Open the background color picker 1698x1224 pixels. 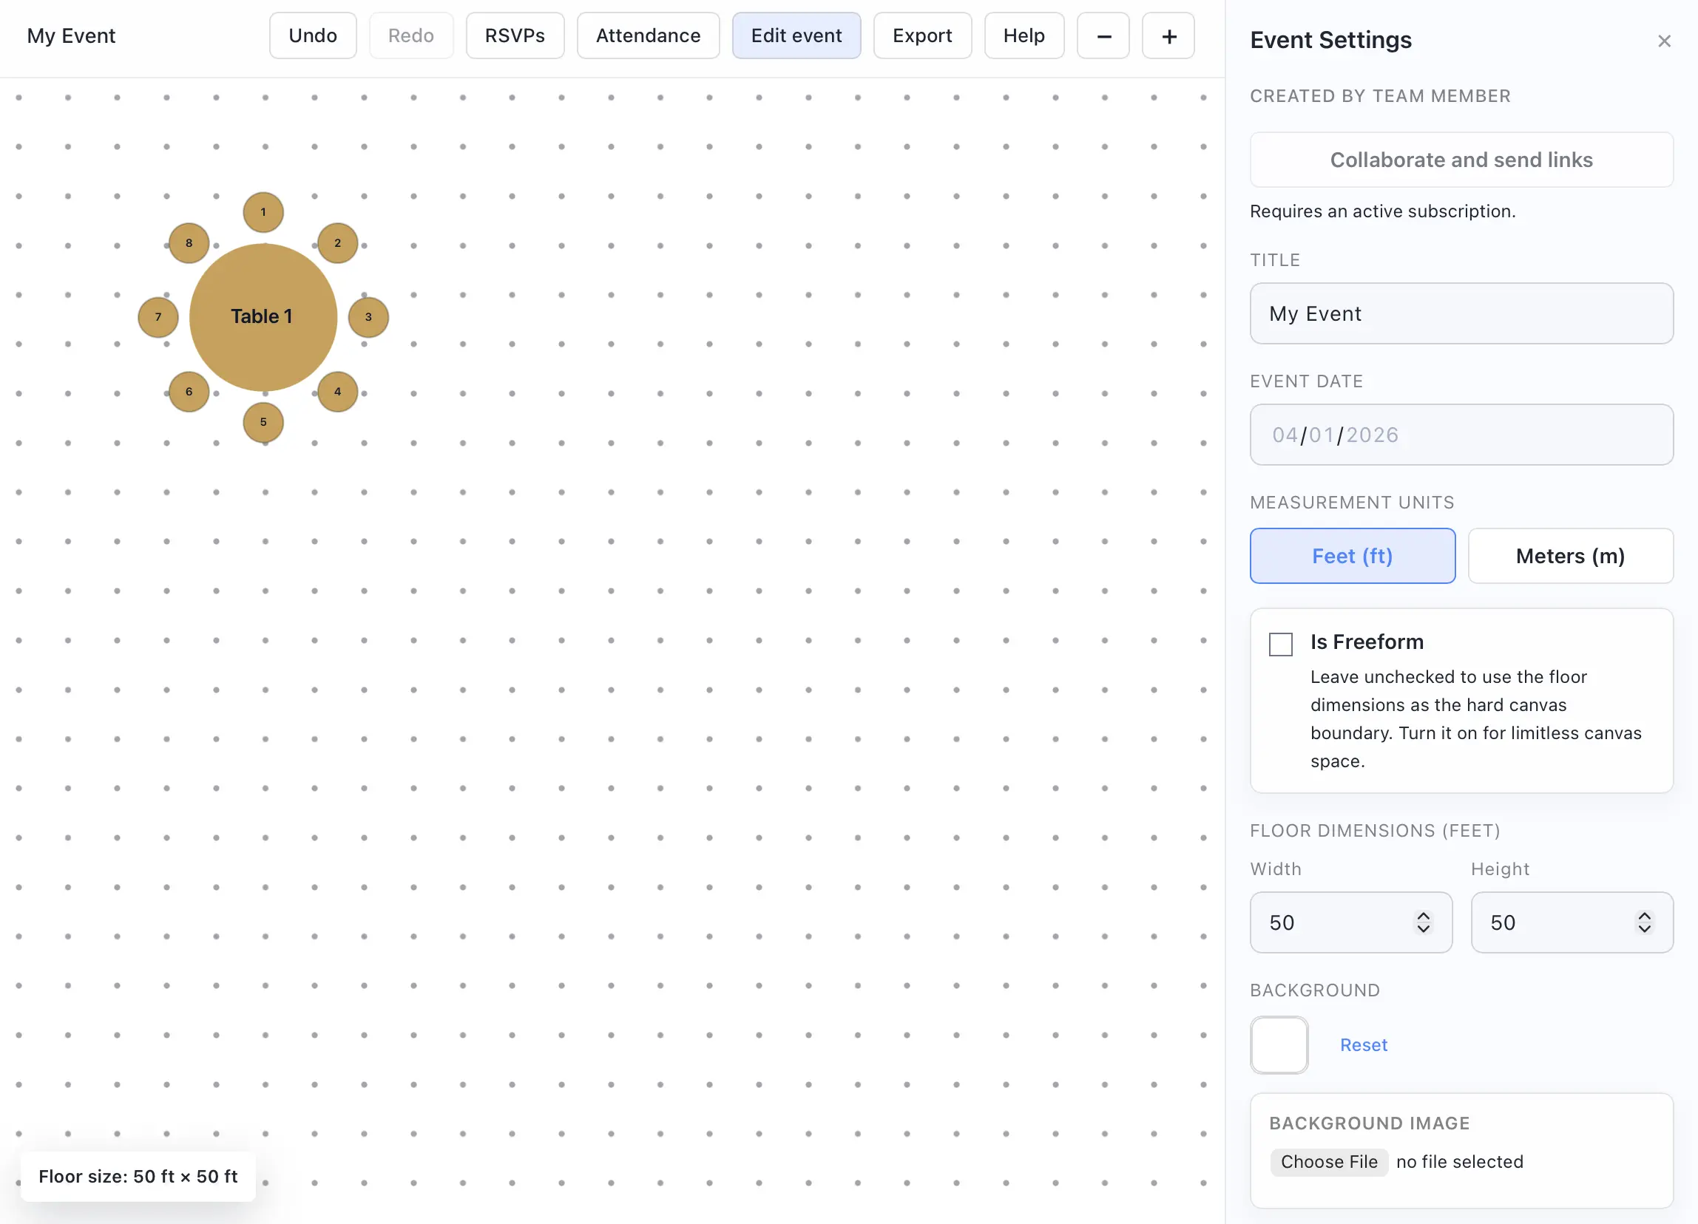pos(1279,1044)
